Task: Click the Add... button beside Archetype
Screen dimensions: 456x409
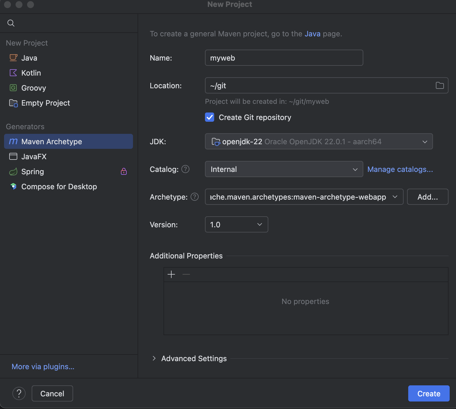Action: (x=428, y=197)
